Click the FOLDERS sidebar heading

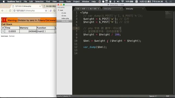click(x=61, y=7)
